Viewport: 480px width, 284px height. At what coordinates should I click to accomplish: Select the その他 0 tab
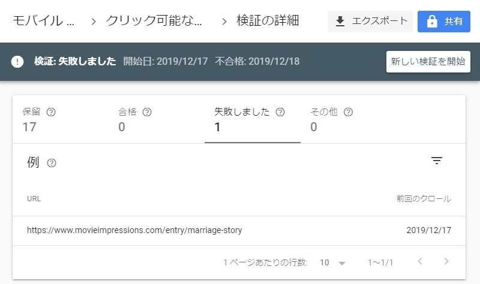pyautogui.click(x=349, y=119)
